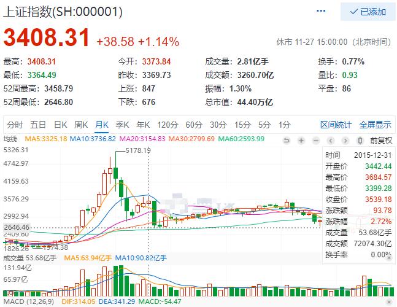Viewport: 397px width, 307px height.
Task: Click the volume MA5:63.94亿手 label
Action: 88,258
